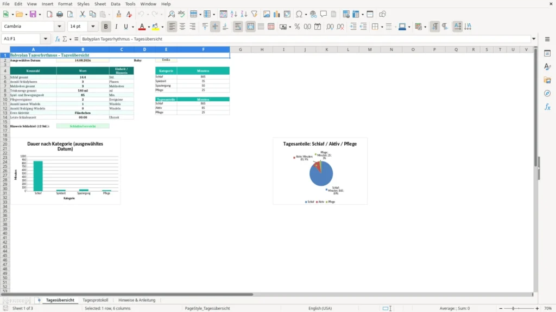Toggle underline formatting

(125, 27)
